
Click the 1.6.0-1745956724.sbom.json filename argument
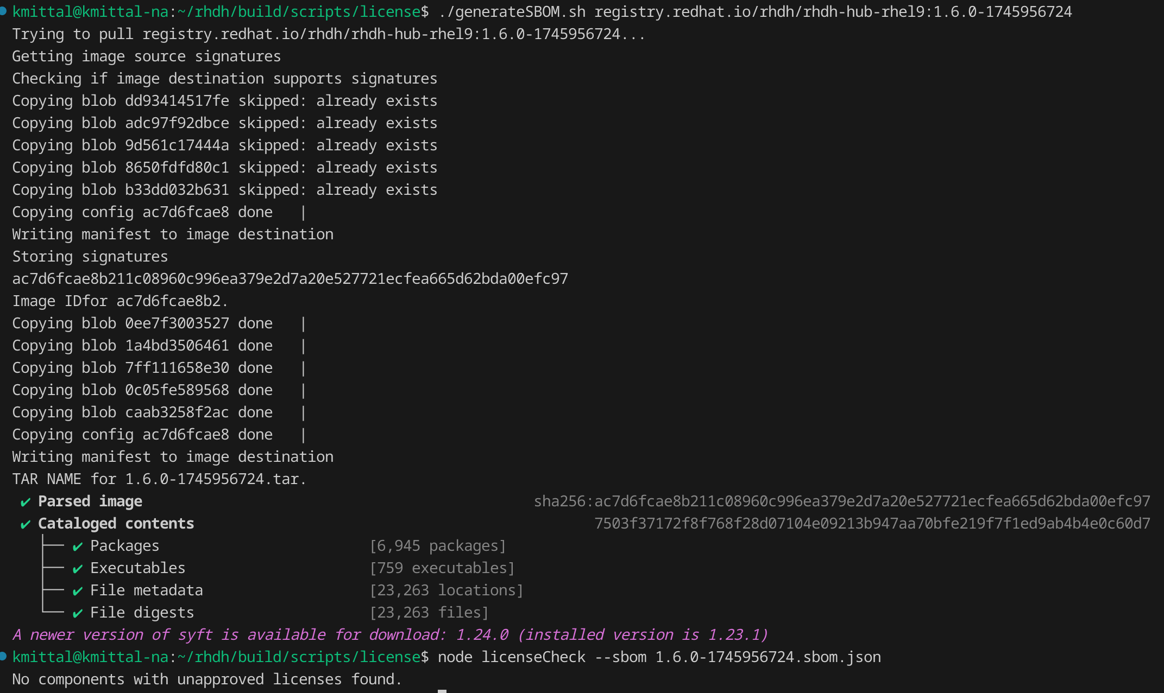pyautogui.click(x=767, y=657)
